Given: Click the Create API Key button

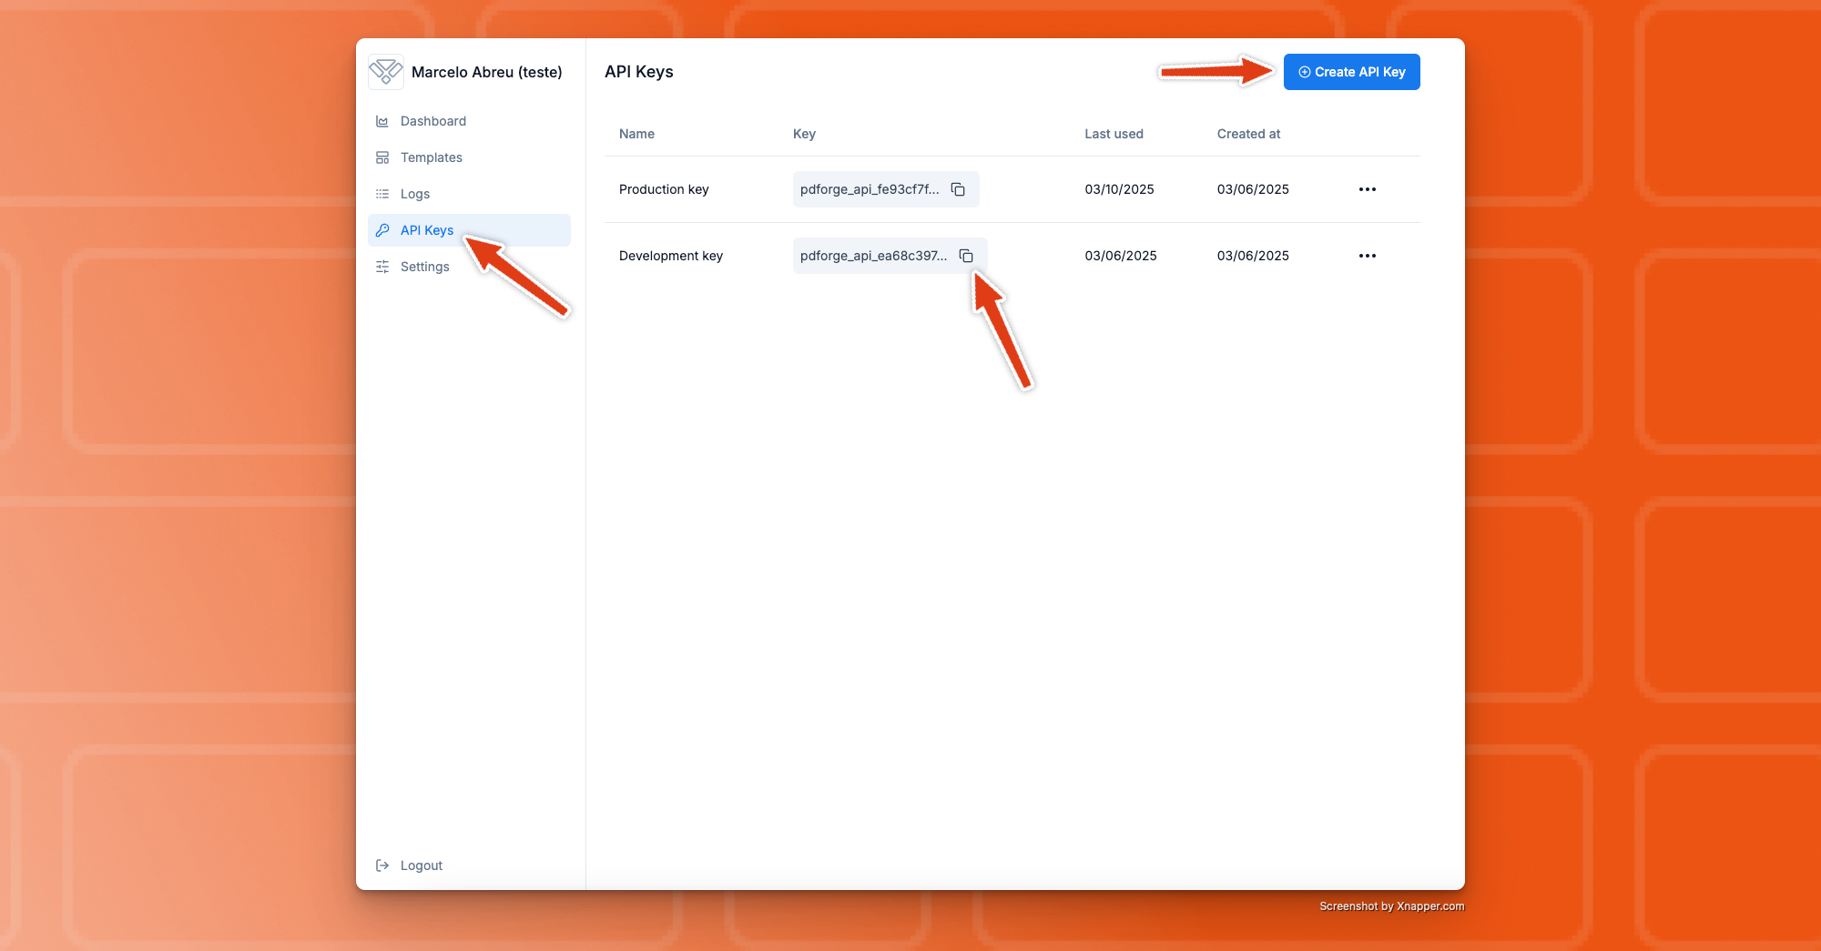Looking at the screenshot, I should (x=1351, y=72).
